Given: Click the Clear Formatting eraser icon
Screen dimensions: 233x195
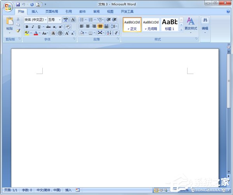Looking at the screenshot, I should coord(68,26).
